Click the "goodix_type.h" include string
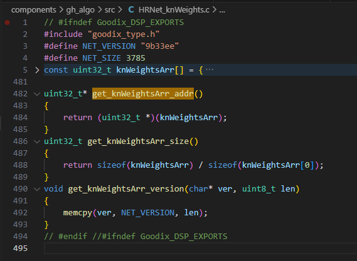This screenshot has width=357, height=261. (x=124, y=34)
